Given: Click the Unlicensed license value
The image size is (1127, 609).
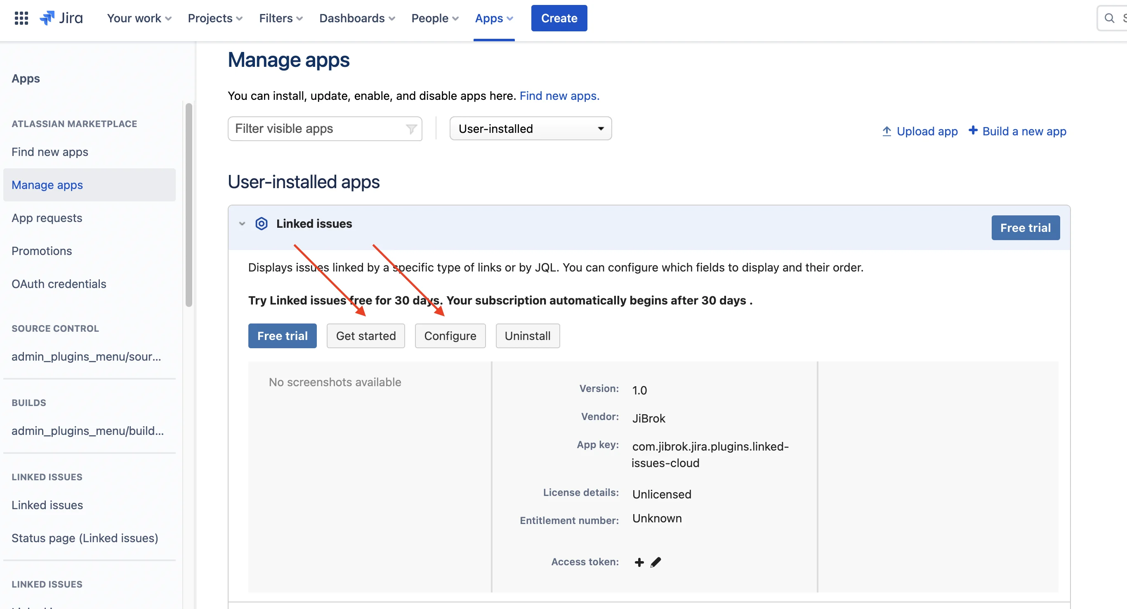Looking at the screenshot, I should [x=662, y=494].
